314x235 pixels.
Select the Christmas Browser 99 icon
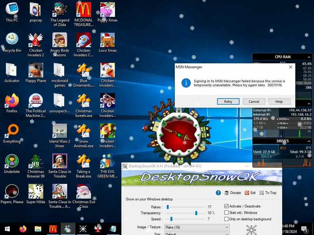36,166
